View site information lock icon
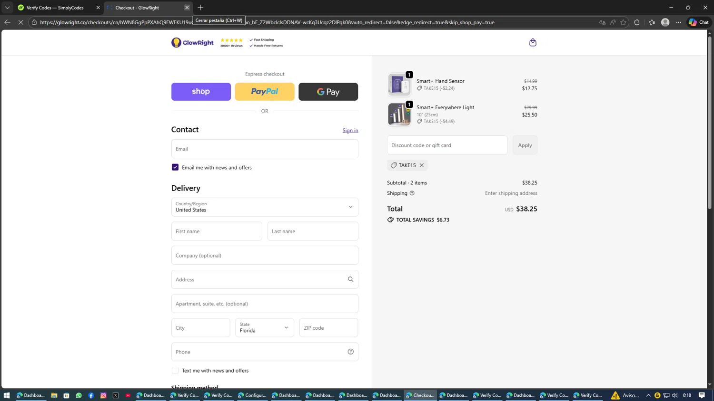Image resolution: width=714 pixels, height=401 pixels. tap(34, 22)
